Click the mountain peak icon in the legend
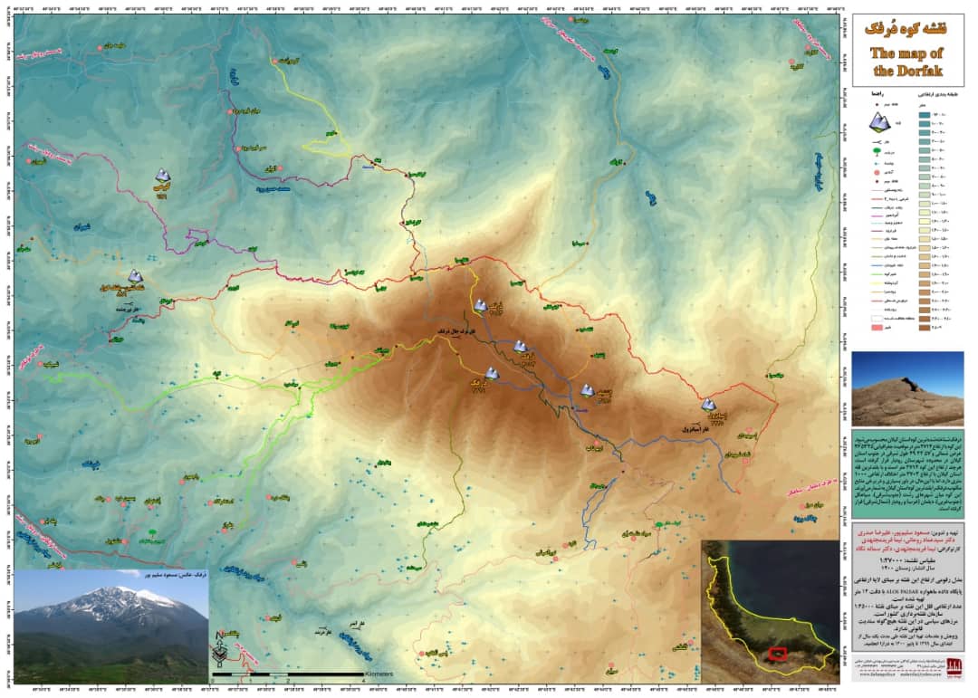This screenshot has height=698, width=978. [x=878, y=121]
